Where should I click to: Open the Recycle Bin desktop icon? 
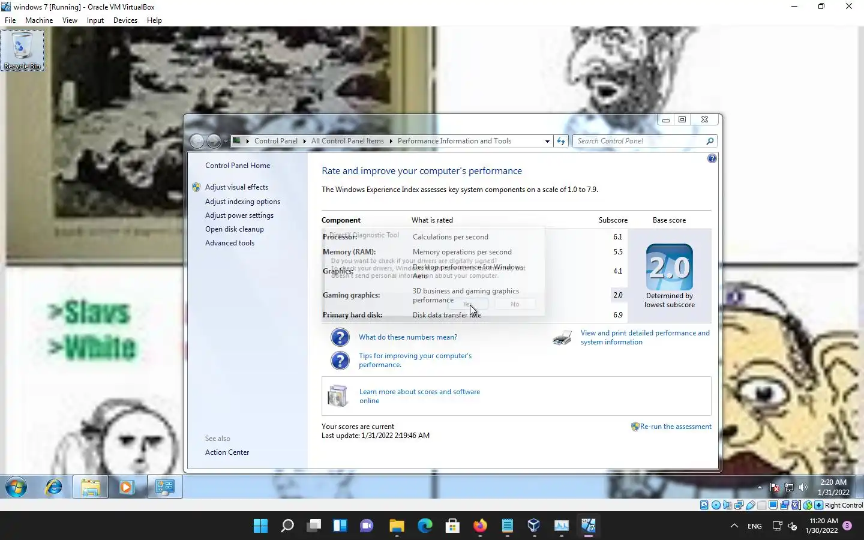[x=22, y=50]
